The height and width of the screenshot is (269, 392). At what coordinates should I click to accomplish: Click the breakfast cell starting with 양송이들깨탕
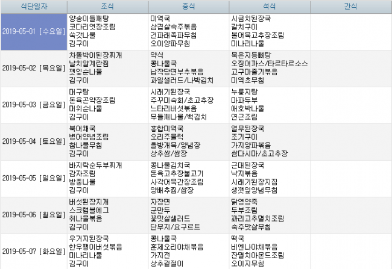(x=107, y=31)
